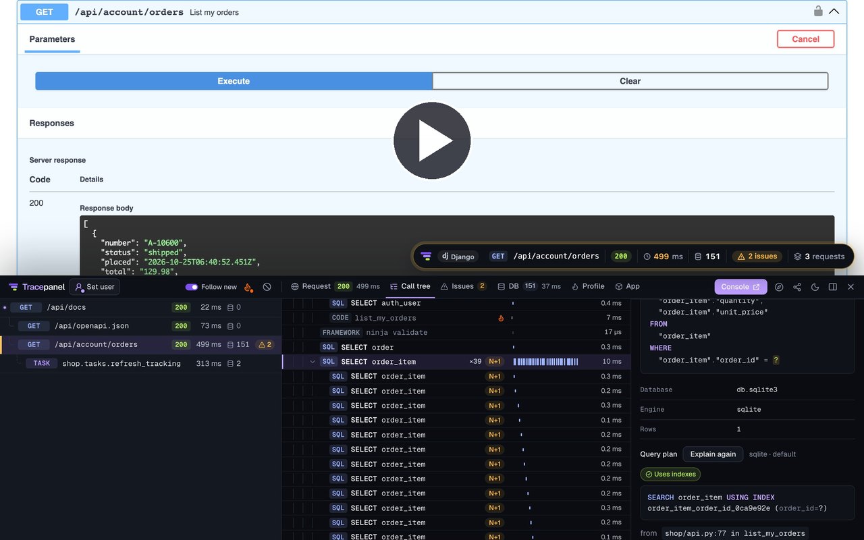Viewport: 864px width, 540px height.
Task: Click the share icon in panel toolbar
Action: pos(797,287)
